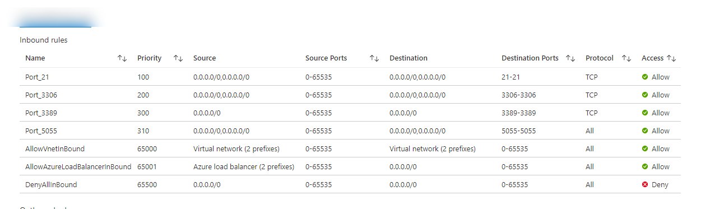Image resolution: width=710 pixels, height=209 pixels.
Task: Sort by the Priority column arrows
Action: pyautogui.click(x=178, y=58)
